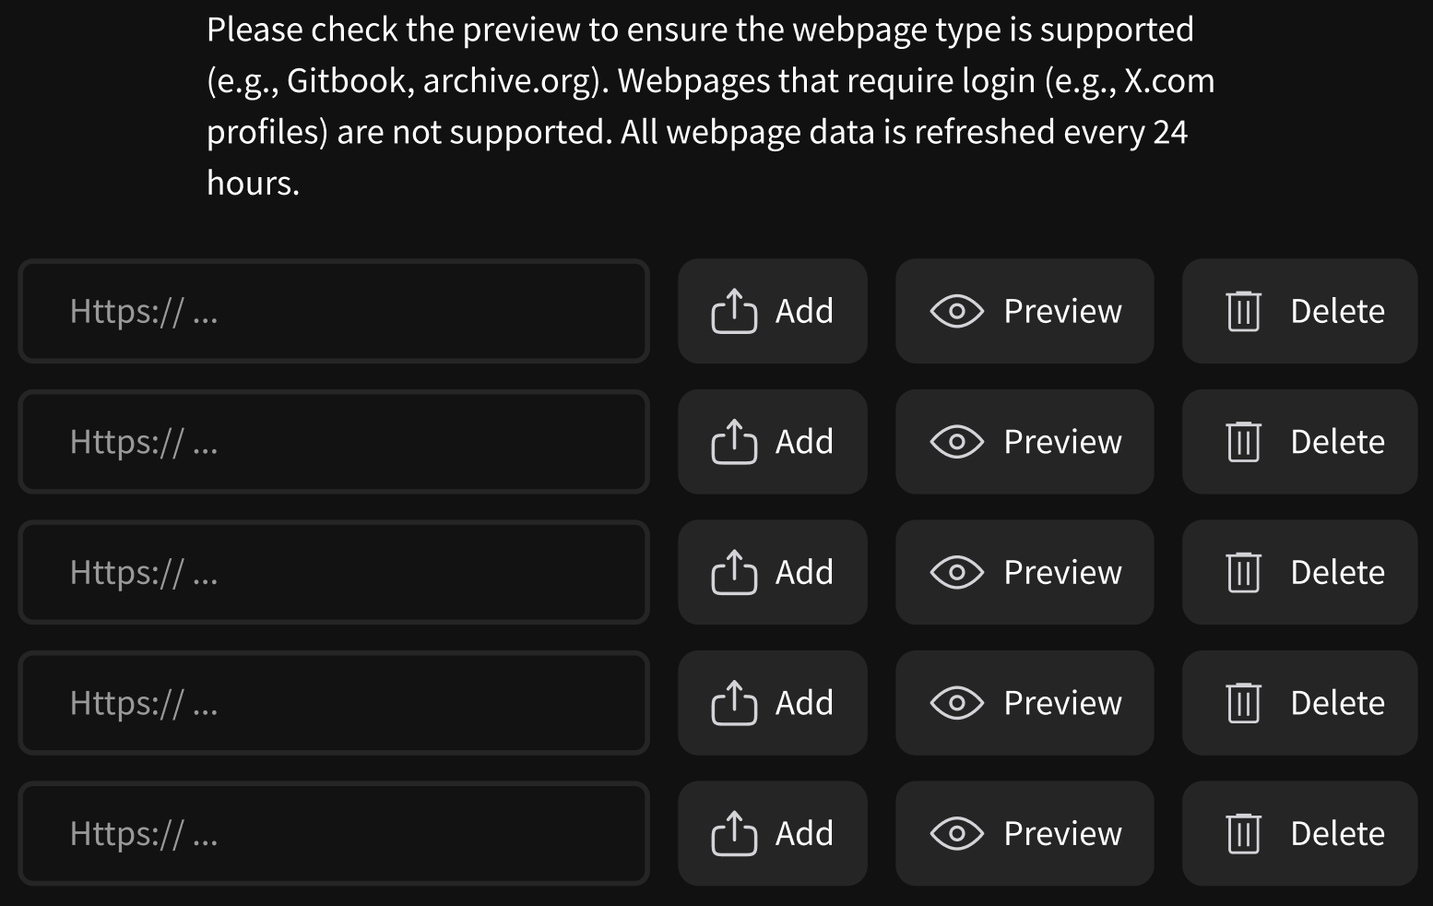Screen dimensions: 1433x906
Task: Preview the third row's webpage
Action: coord(1024,572)
